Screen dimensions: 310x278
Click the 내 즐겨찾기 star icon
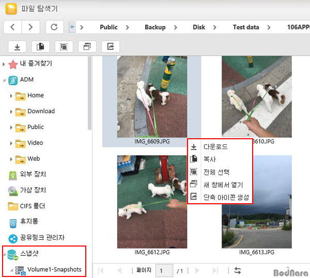pos(13,64)
